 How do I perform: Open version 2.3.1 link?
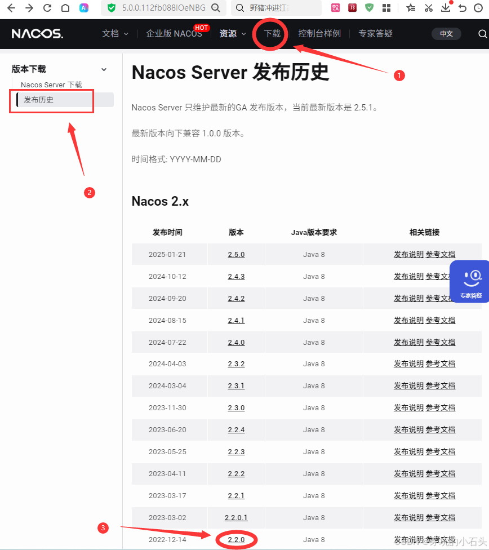point(236,385)
